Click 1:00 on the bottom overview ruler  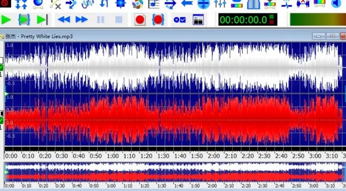pyautogui.click(x=111, y=186)
